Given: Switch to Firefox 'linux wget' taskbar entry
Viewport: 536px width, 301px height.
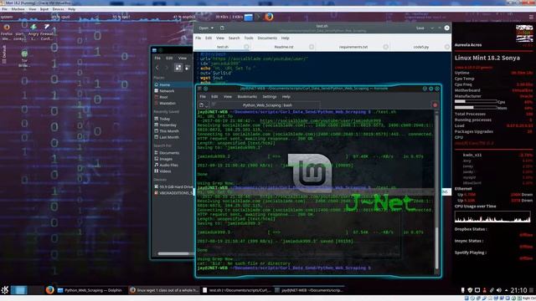Looking at the screenshot, I should [164, 290].
